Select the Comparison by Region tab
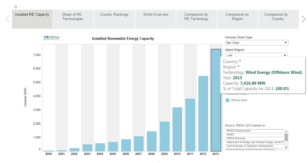308x163 pixels. (237, 17)
